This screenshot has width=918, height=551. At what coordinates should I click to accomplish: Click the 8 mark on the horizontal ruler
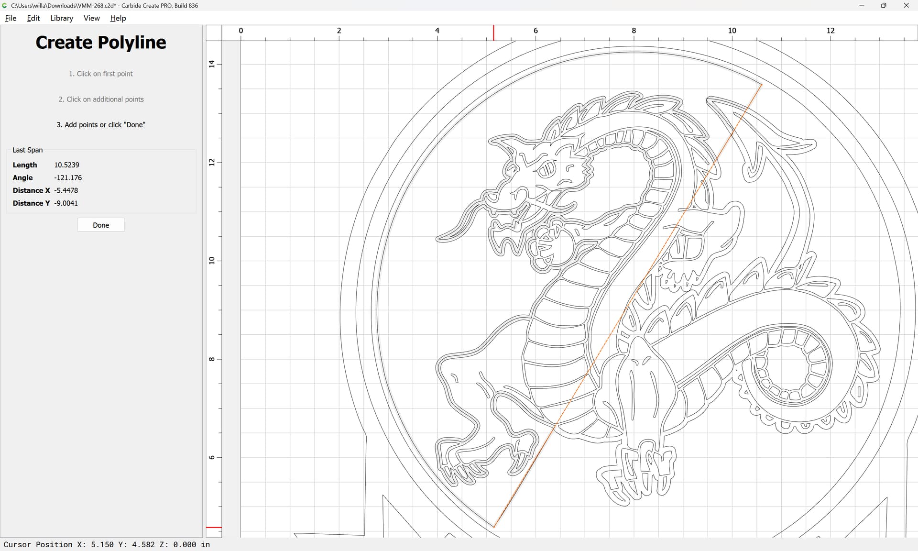pos(634,31)
